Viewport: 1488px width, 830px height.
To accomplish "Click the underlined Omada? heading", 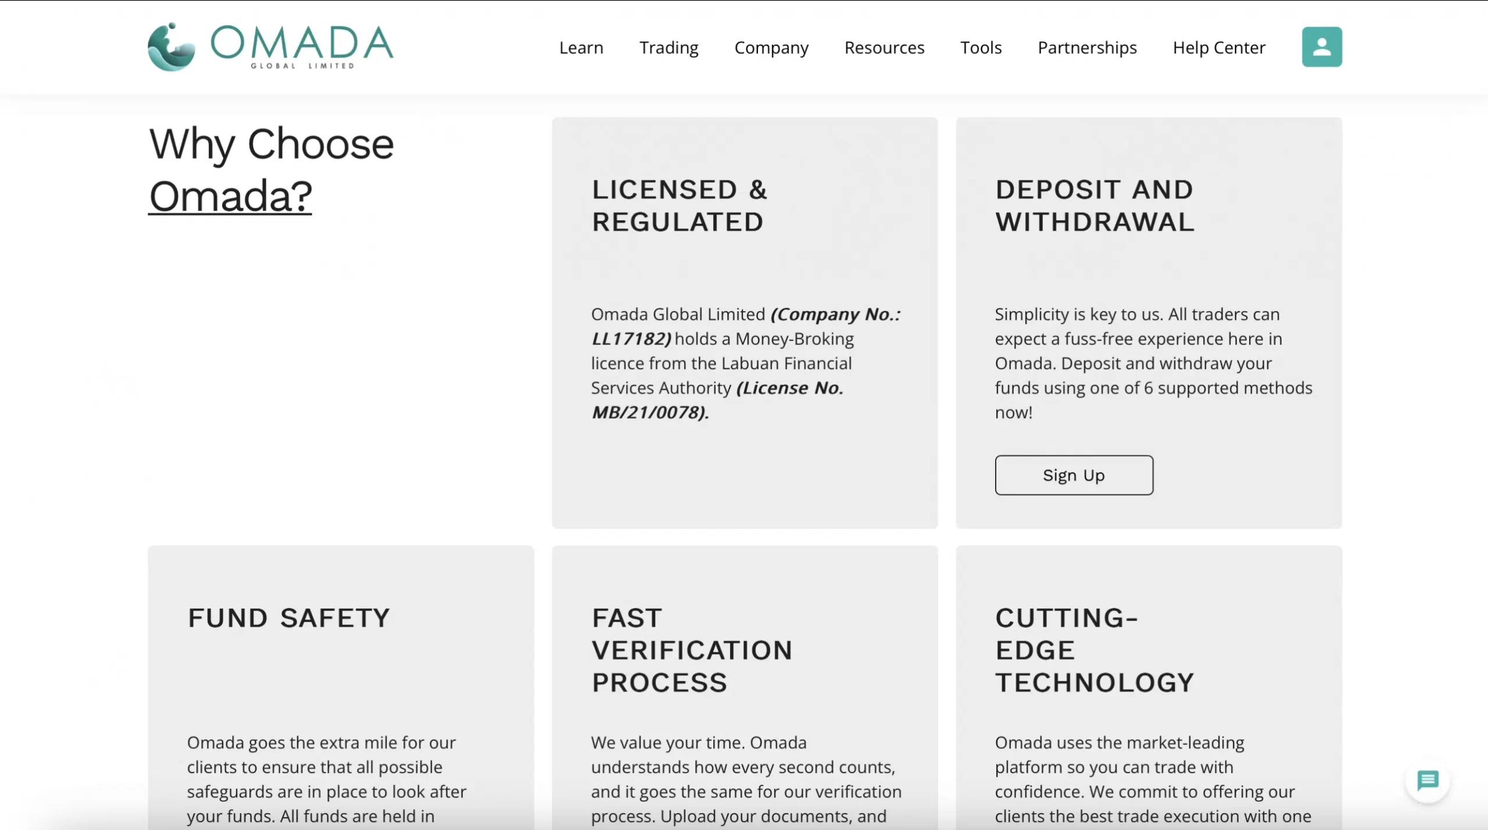I will [x=230, y=196].
